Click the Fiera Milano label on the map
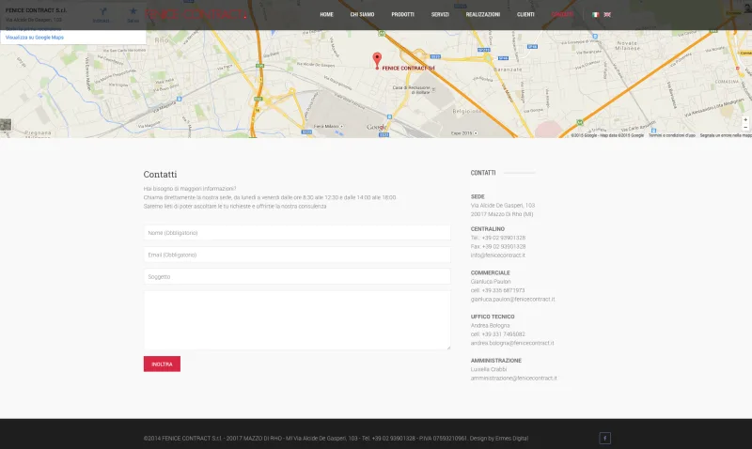The image size is (752, 449). [x=326, y=127]
